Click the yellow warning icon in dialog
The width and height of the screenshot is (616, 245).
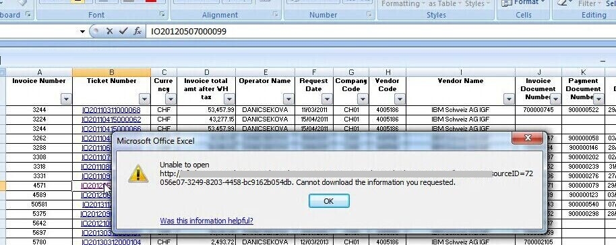pos(138,173)
